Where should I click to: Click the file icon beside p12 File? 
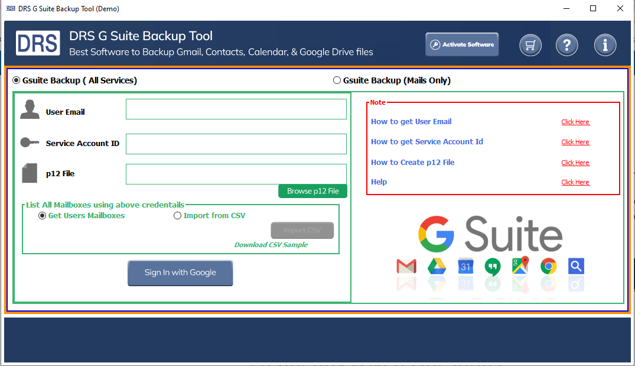pyautogui.click(x=30, y=173)
